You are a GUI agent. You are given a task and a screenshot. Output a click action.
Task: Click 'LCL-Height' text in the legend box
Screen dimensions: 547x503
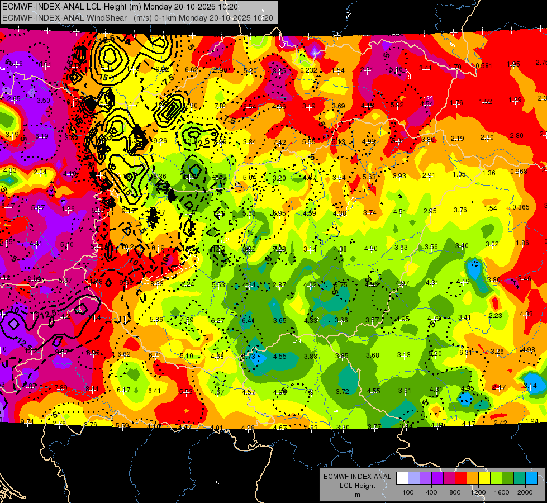tap(357, 486)
